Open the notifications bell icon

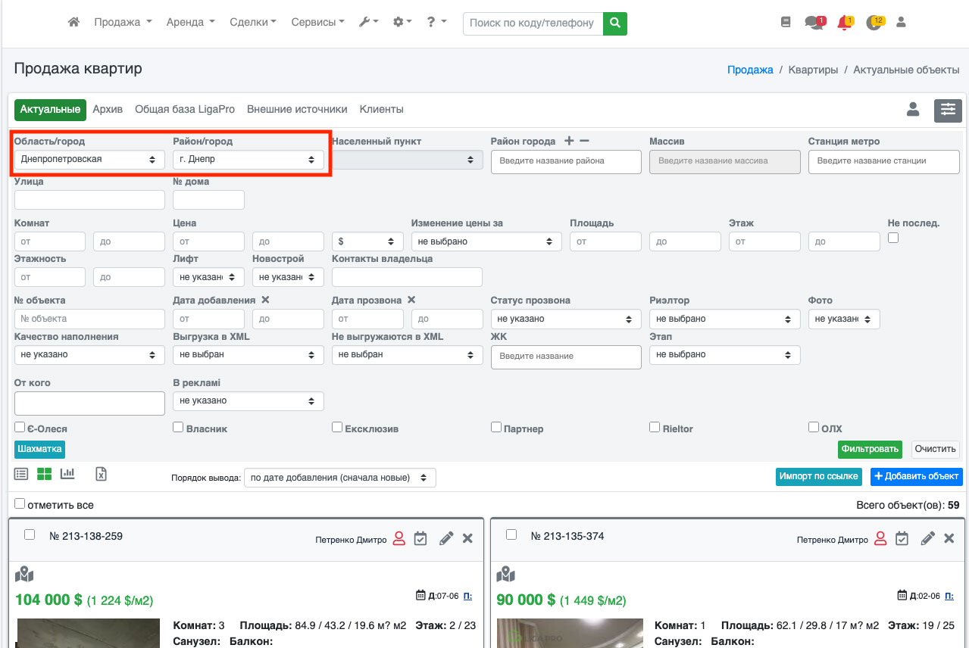click(x=843, y=23)
